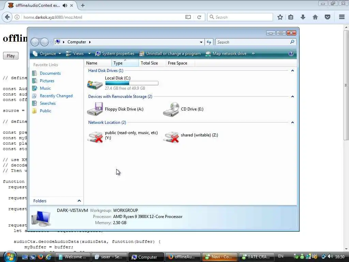Collapse the Hard Disk Drives group
This screenshot has height=262, width=349.
click(292, 71)
